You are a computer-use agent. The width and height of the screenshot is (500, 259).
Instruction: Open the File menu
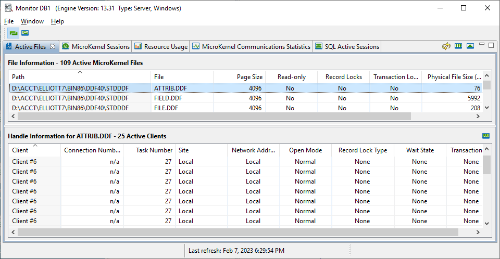[9, 21]
